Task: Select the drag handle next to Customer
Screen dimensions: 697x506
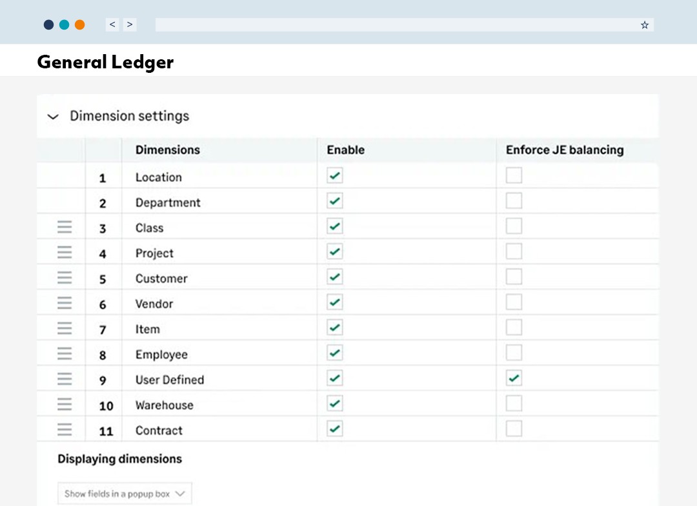Action: [63, 277]
